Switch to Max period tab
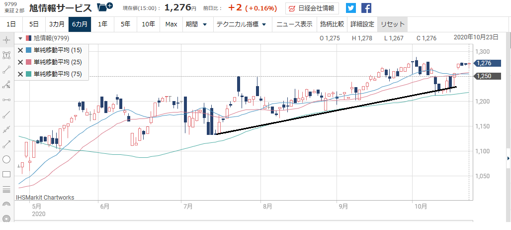Screen dimensions: 511x230 [x=171, y=24]
